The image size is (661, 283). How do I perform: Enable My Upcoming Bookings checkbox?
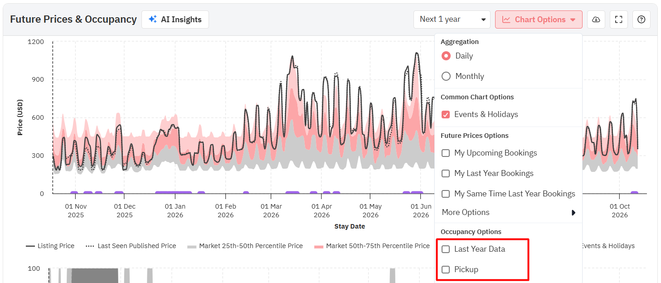point(446,153)
